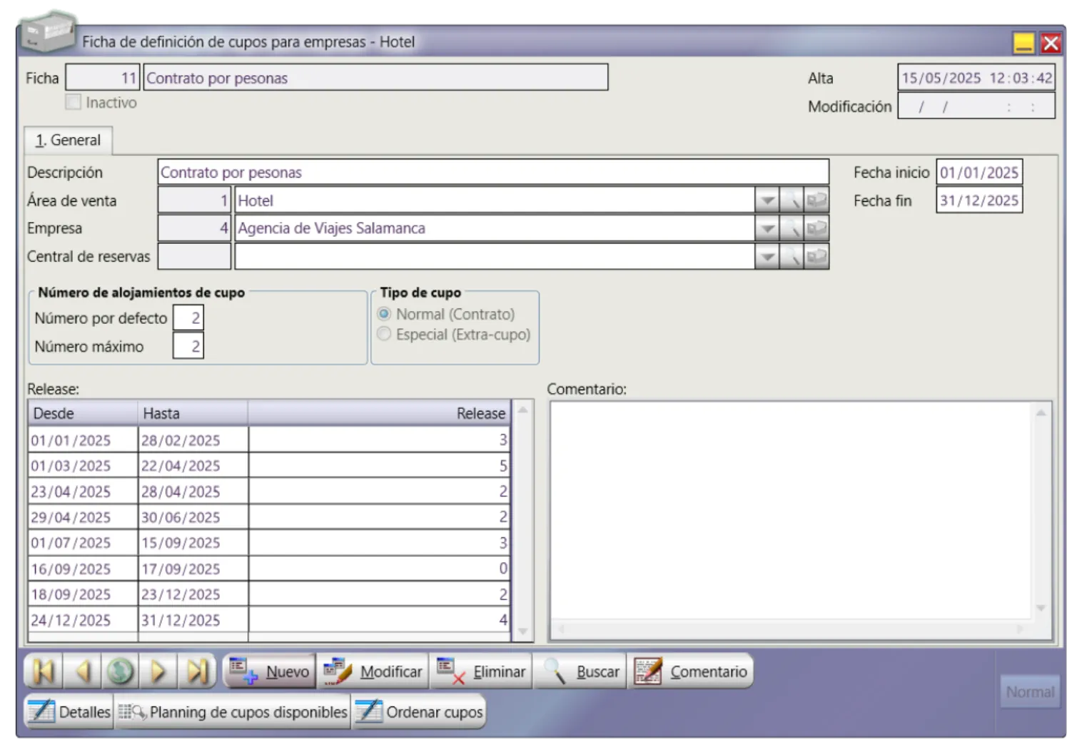This screenshot has width=1082, height=742.
Task: Jump to the last record icon
Action: point(196,671)
